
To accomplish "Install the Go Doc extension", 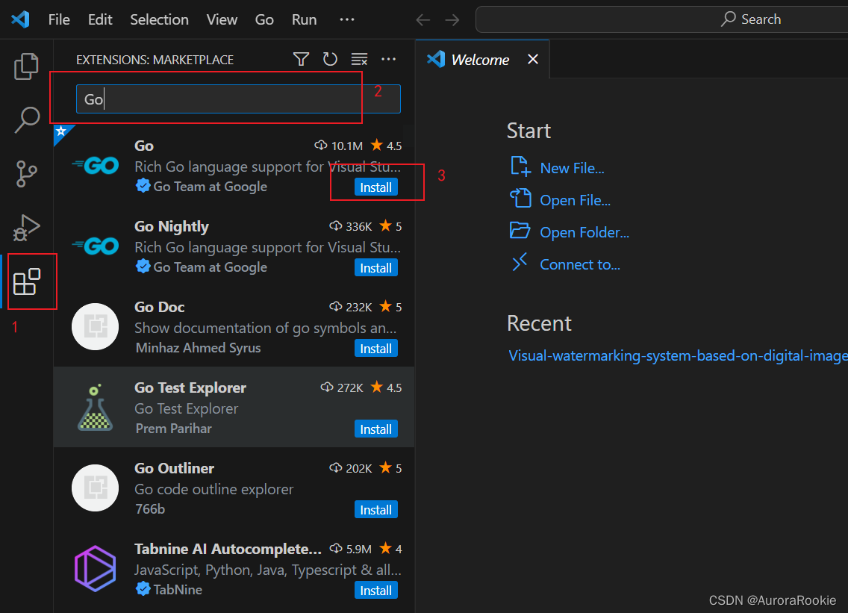I will pos(376,349).
